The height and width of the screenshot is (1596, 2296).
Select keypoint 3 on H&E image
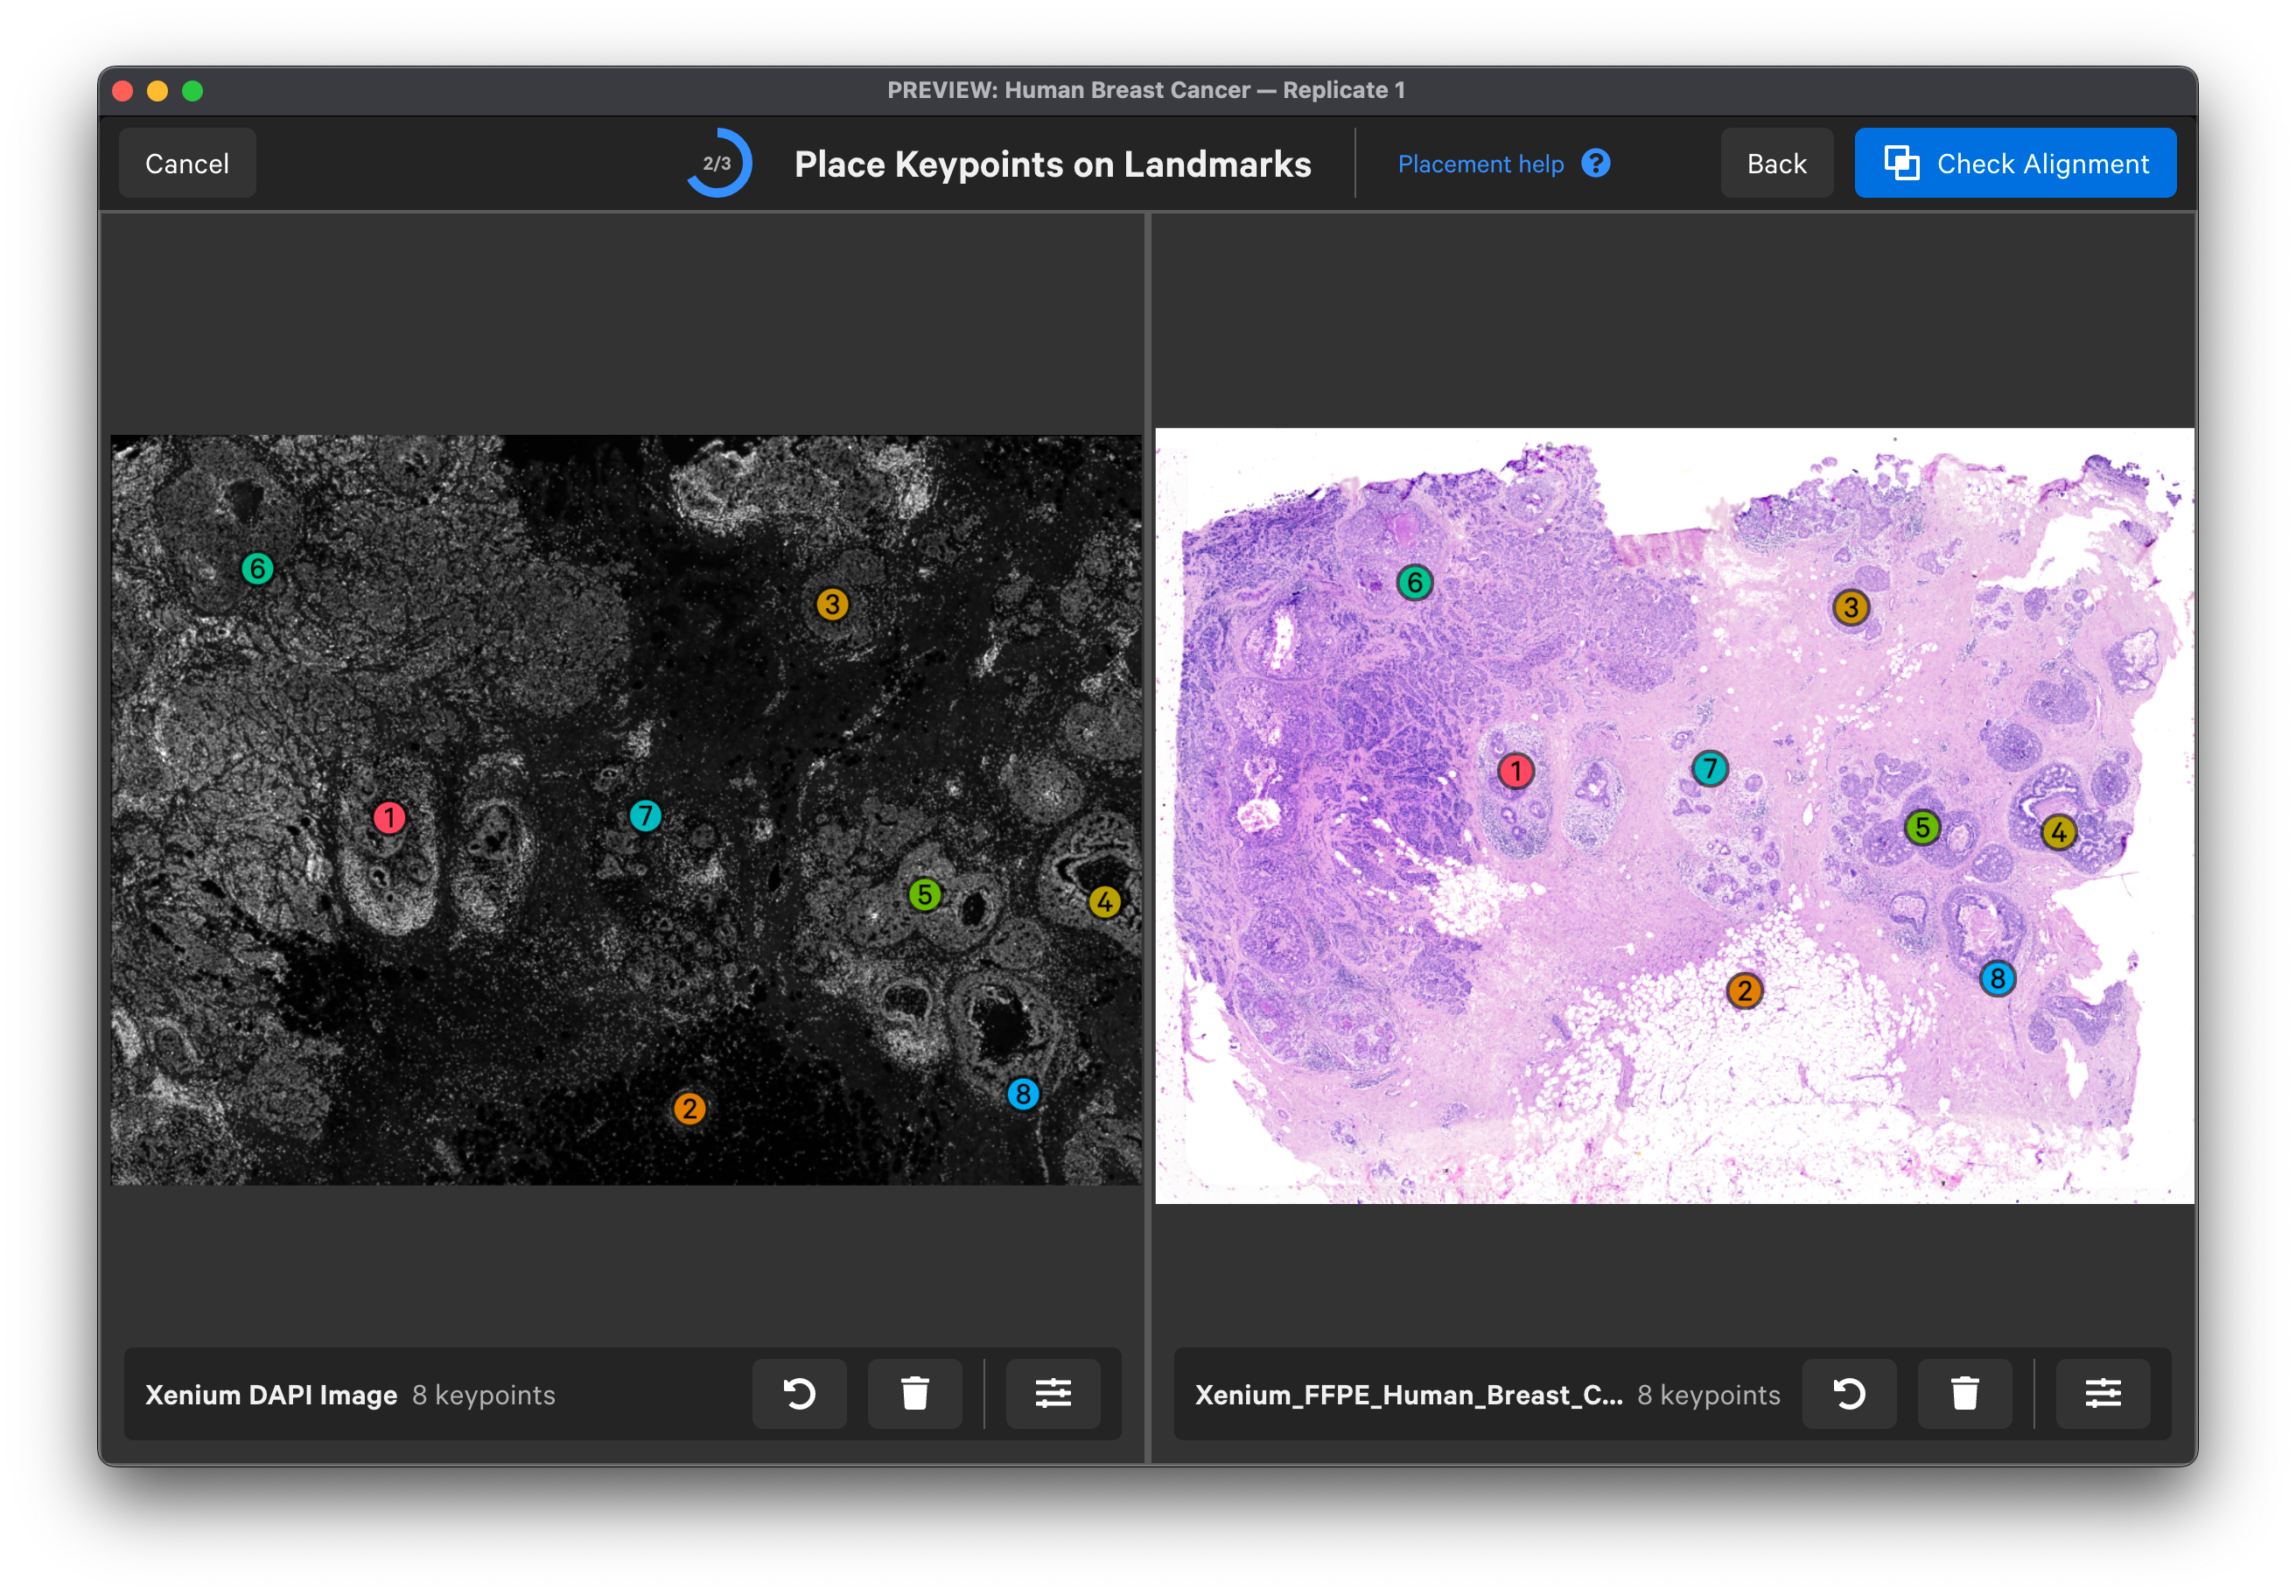click(x=1851, y=607)
